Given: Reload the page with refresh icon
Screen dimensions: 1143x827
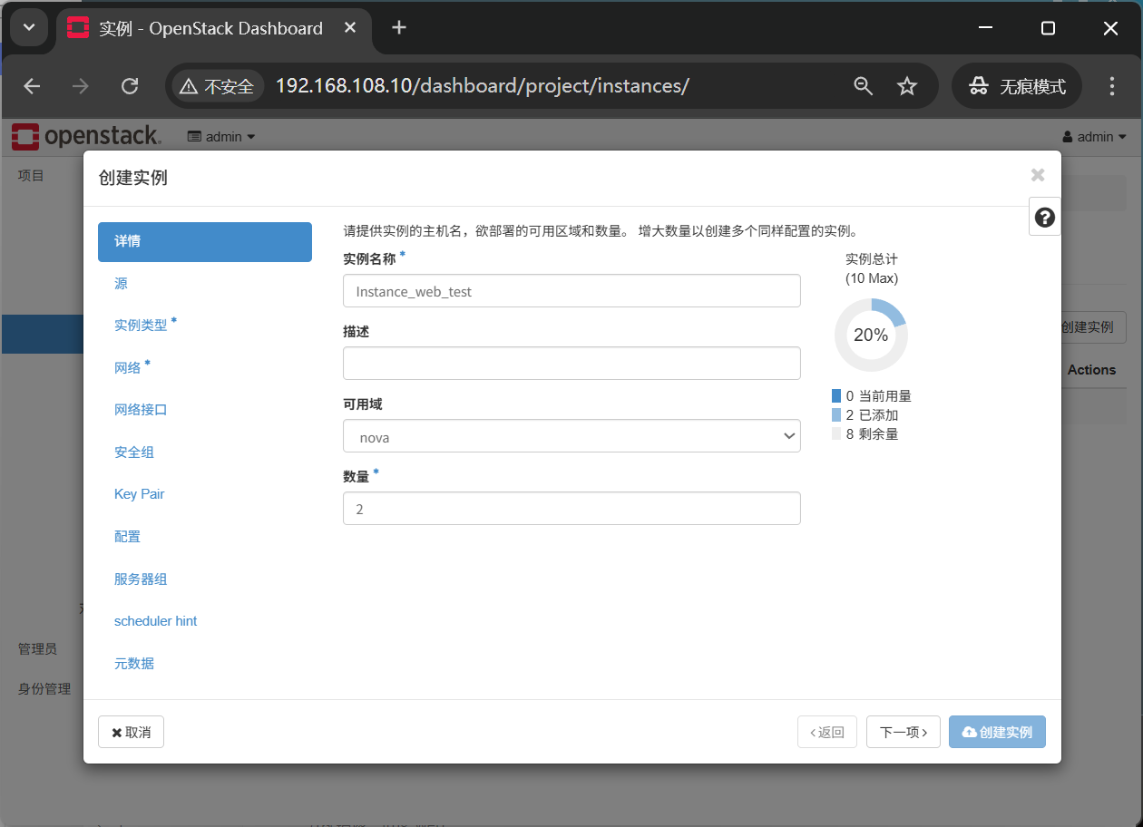Looking at the screenshot, I should 130,86.
